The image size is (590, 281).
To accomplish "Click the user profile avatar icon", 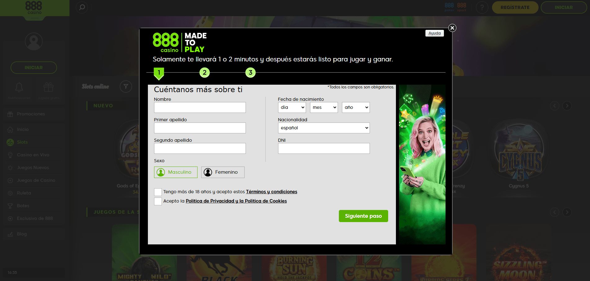I will click(34, 41).
